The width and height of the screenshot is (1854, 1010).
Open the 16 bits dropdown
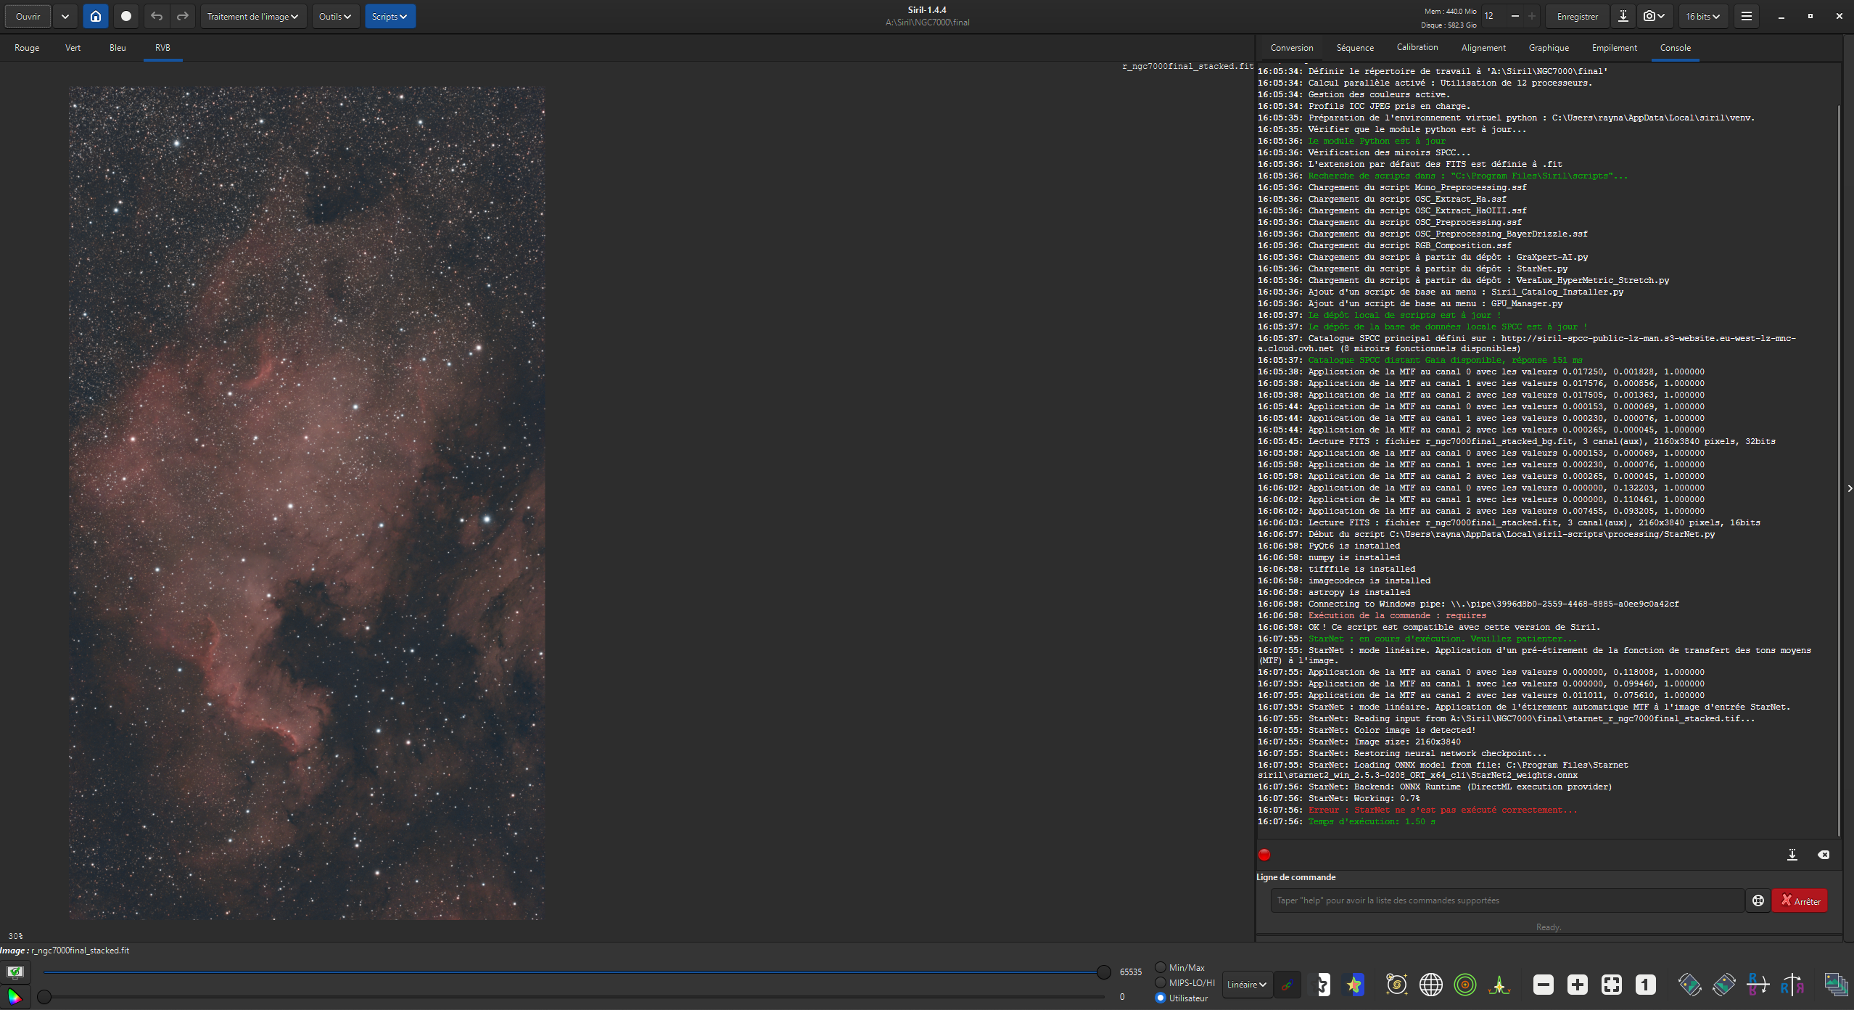coord(1703,16)
